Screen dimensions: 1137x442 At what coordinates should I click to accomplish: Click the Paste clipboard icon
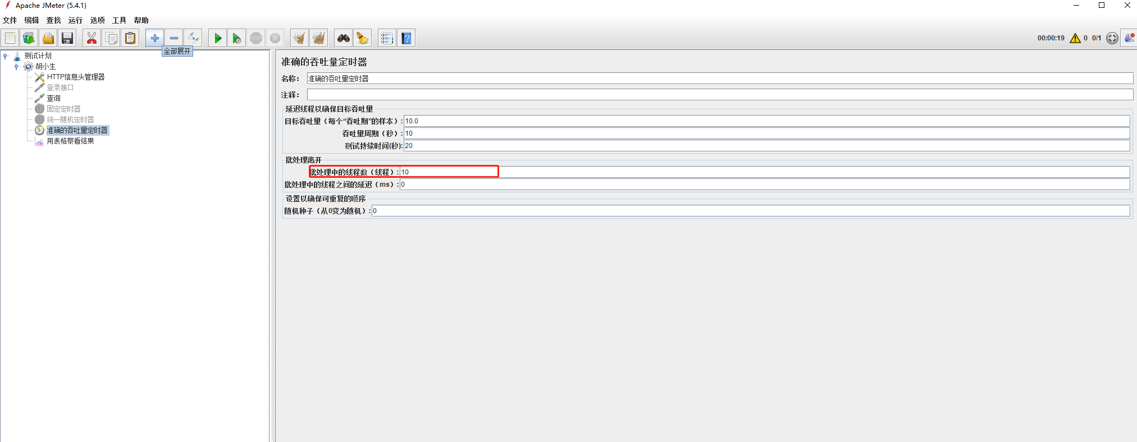130,38
